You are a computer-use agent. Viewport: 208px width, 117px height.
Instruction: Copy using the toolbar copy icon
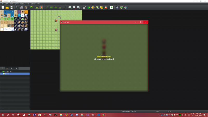point(21,8)
